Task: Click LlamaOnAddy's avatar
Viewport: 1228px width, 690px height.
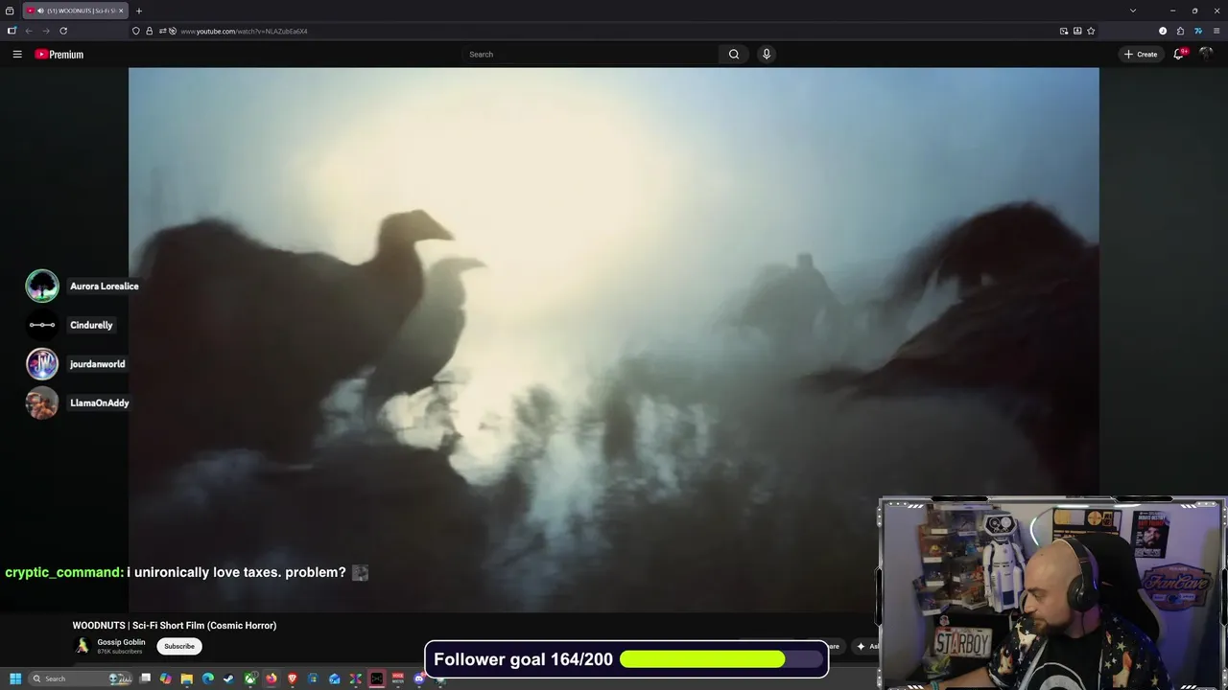Action: click(x=42, y=402)
